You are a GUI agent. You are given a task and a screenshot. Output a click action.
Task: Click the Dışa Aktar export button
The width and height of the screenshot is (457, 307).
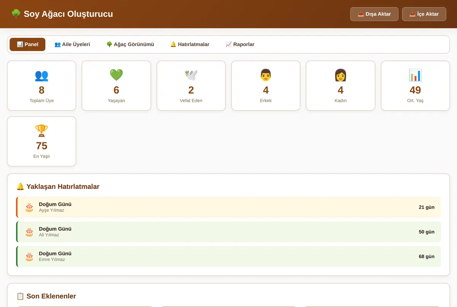tap(374, 14)
